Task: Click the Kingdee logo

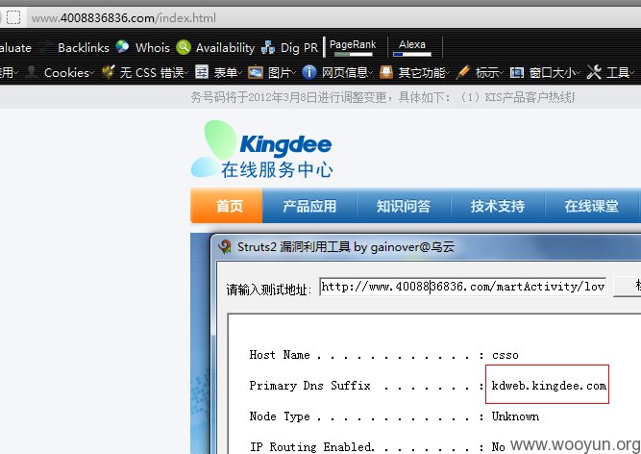Action: [x=261, y=149]
